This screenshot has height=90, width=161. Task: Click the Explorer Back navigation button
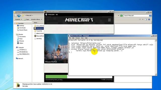tap(16, 15)
